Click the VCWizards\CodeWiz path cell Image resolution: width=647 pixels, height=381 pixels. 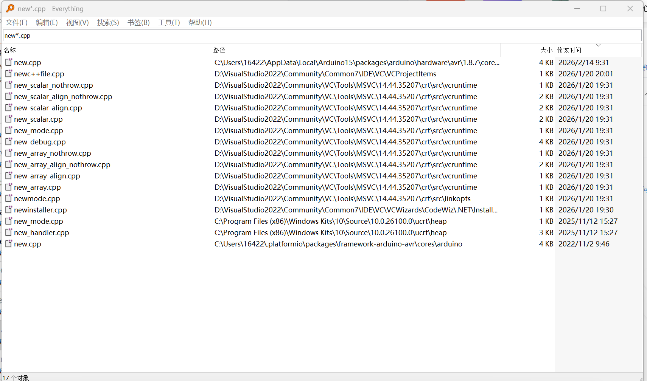pyautogui.click(x=356, y=210)
